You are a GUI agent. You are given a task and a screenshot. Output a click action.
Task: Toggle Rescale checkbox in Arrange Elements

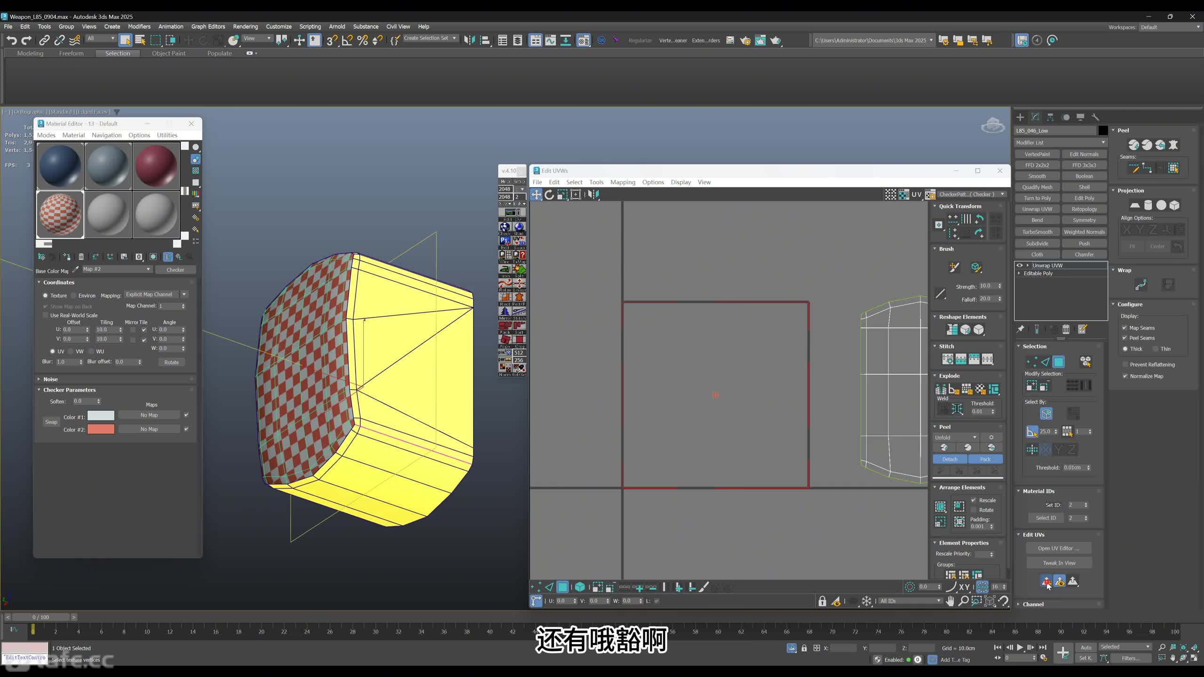[x=974, y=500]
